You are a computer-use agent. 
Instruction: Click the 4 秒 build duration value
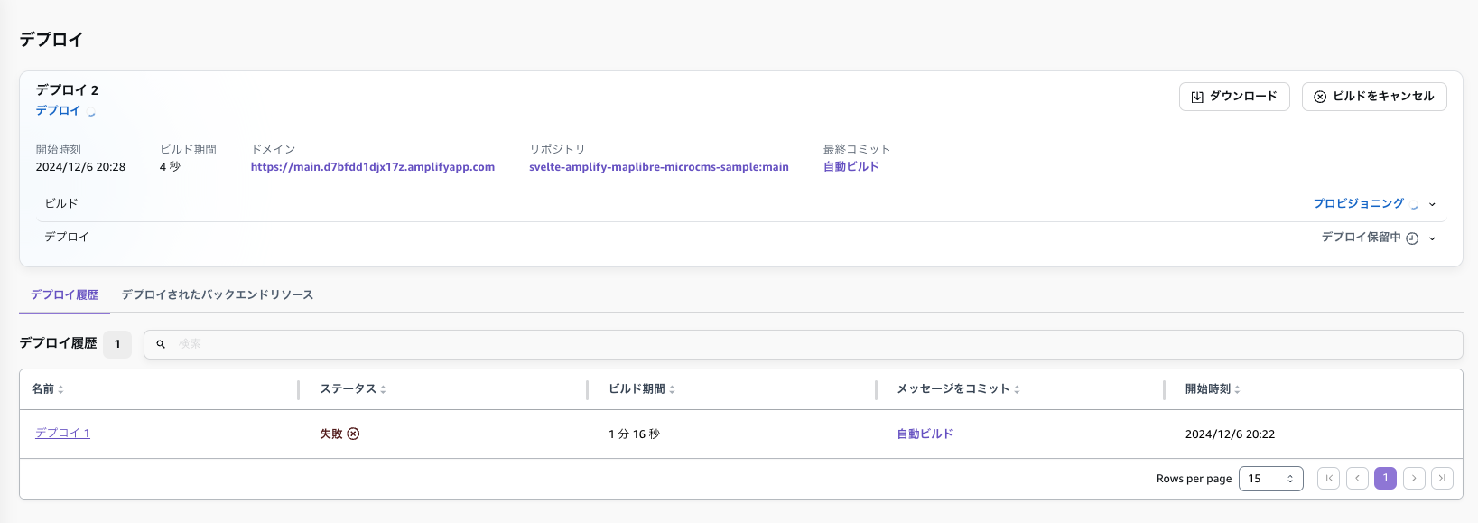(x=170, y=167)
